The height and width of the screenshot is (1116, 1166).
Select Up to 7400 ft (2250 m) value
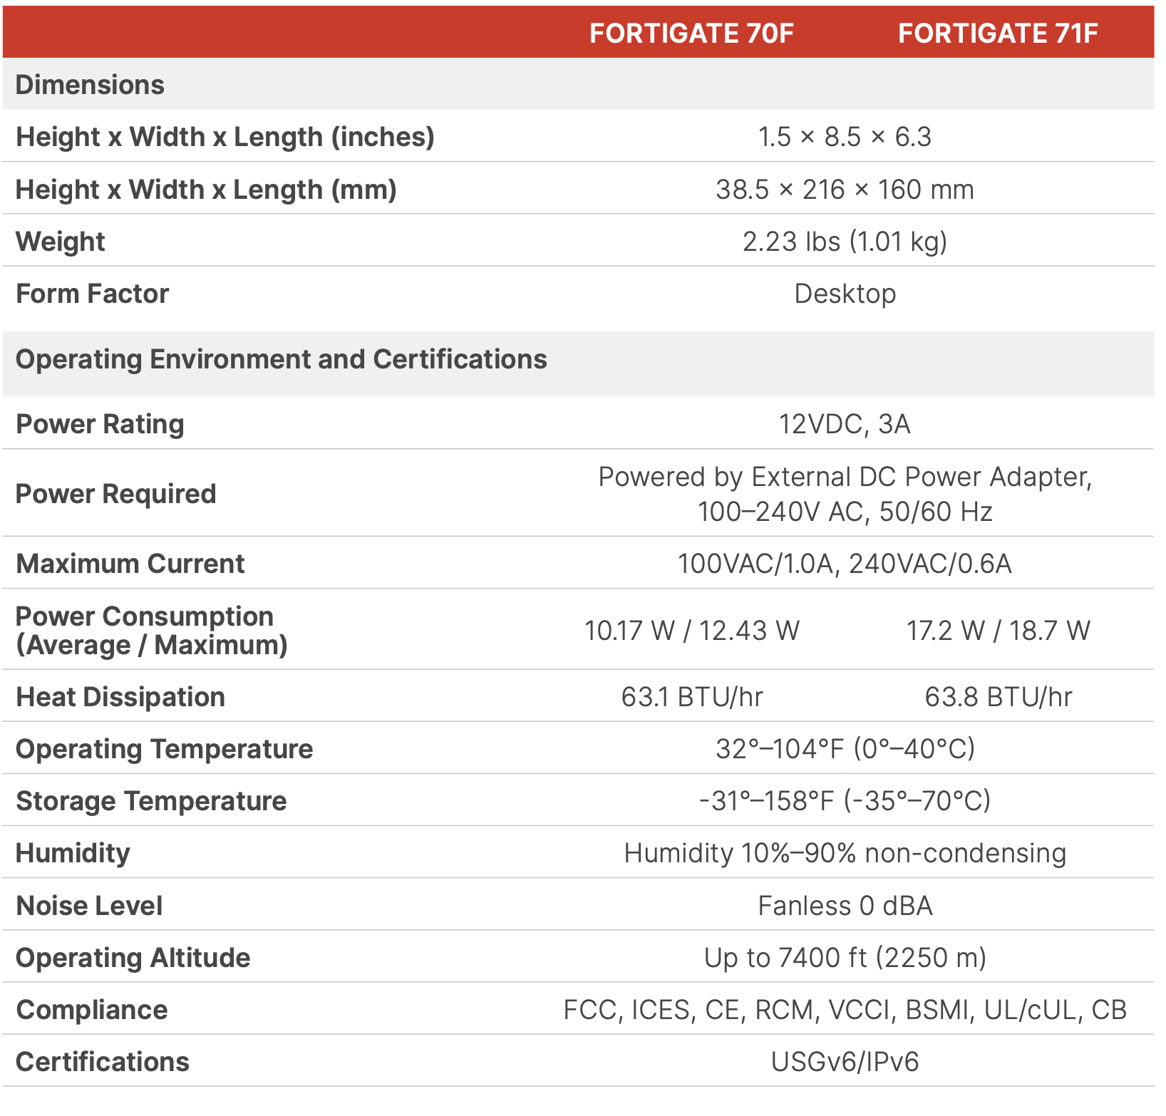pyautogui.click(x=845, y=958)
